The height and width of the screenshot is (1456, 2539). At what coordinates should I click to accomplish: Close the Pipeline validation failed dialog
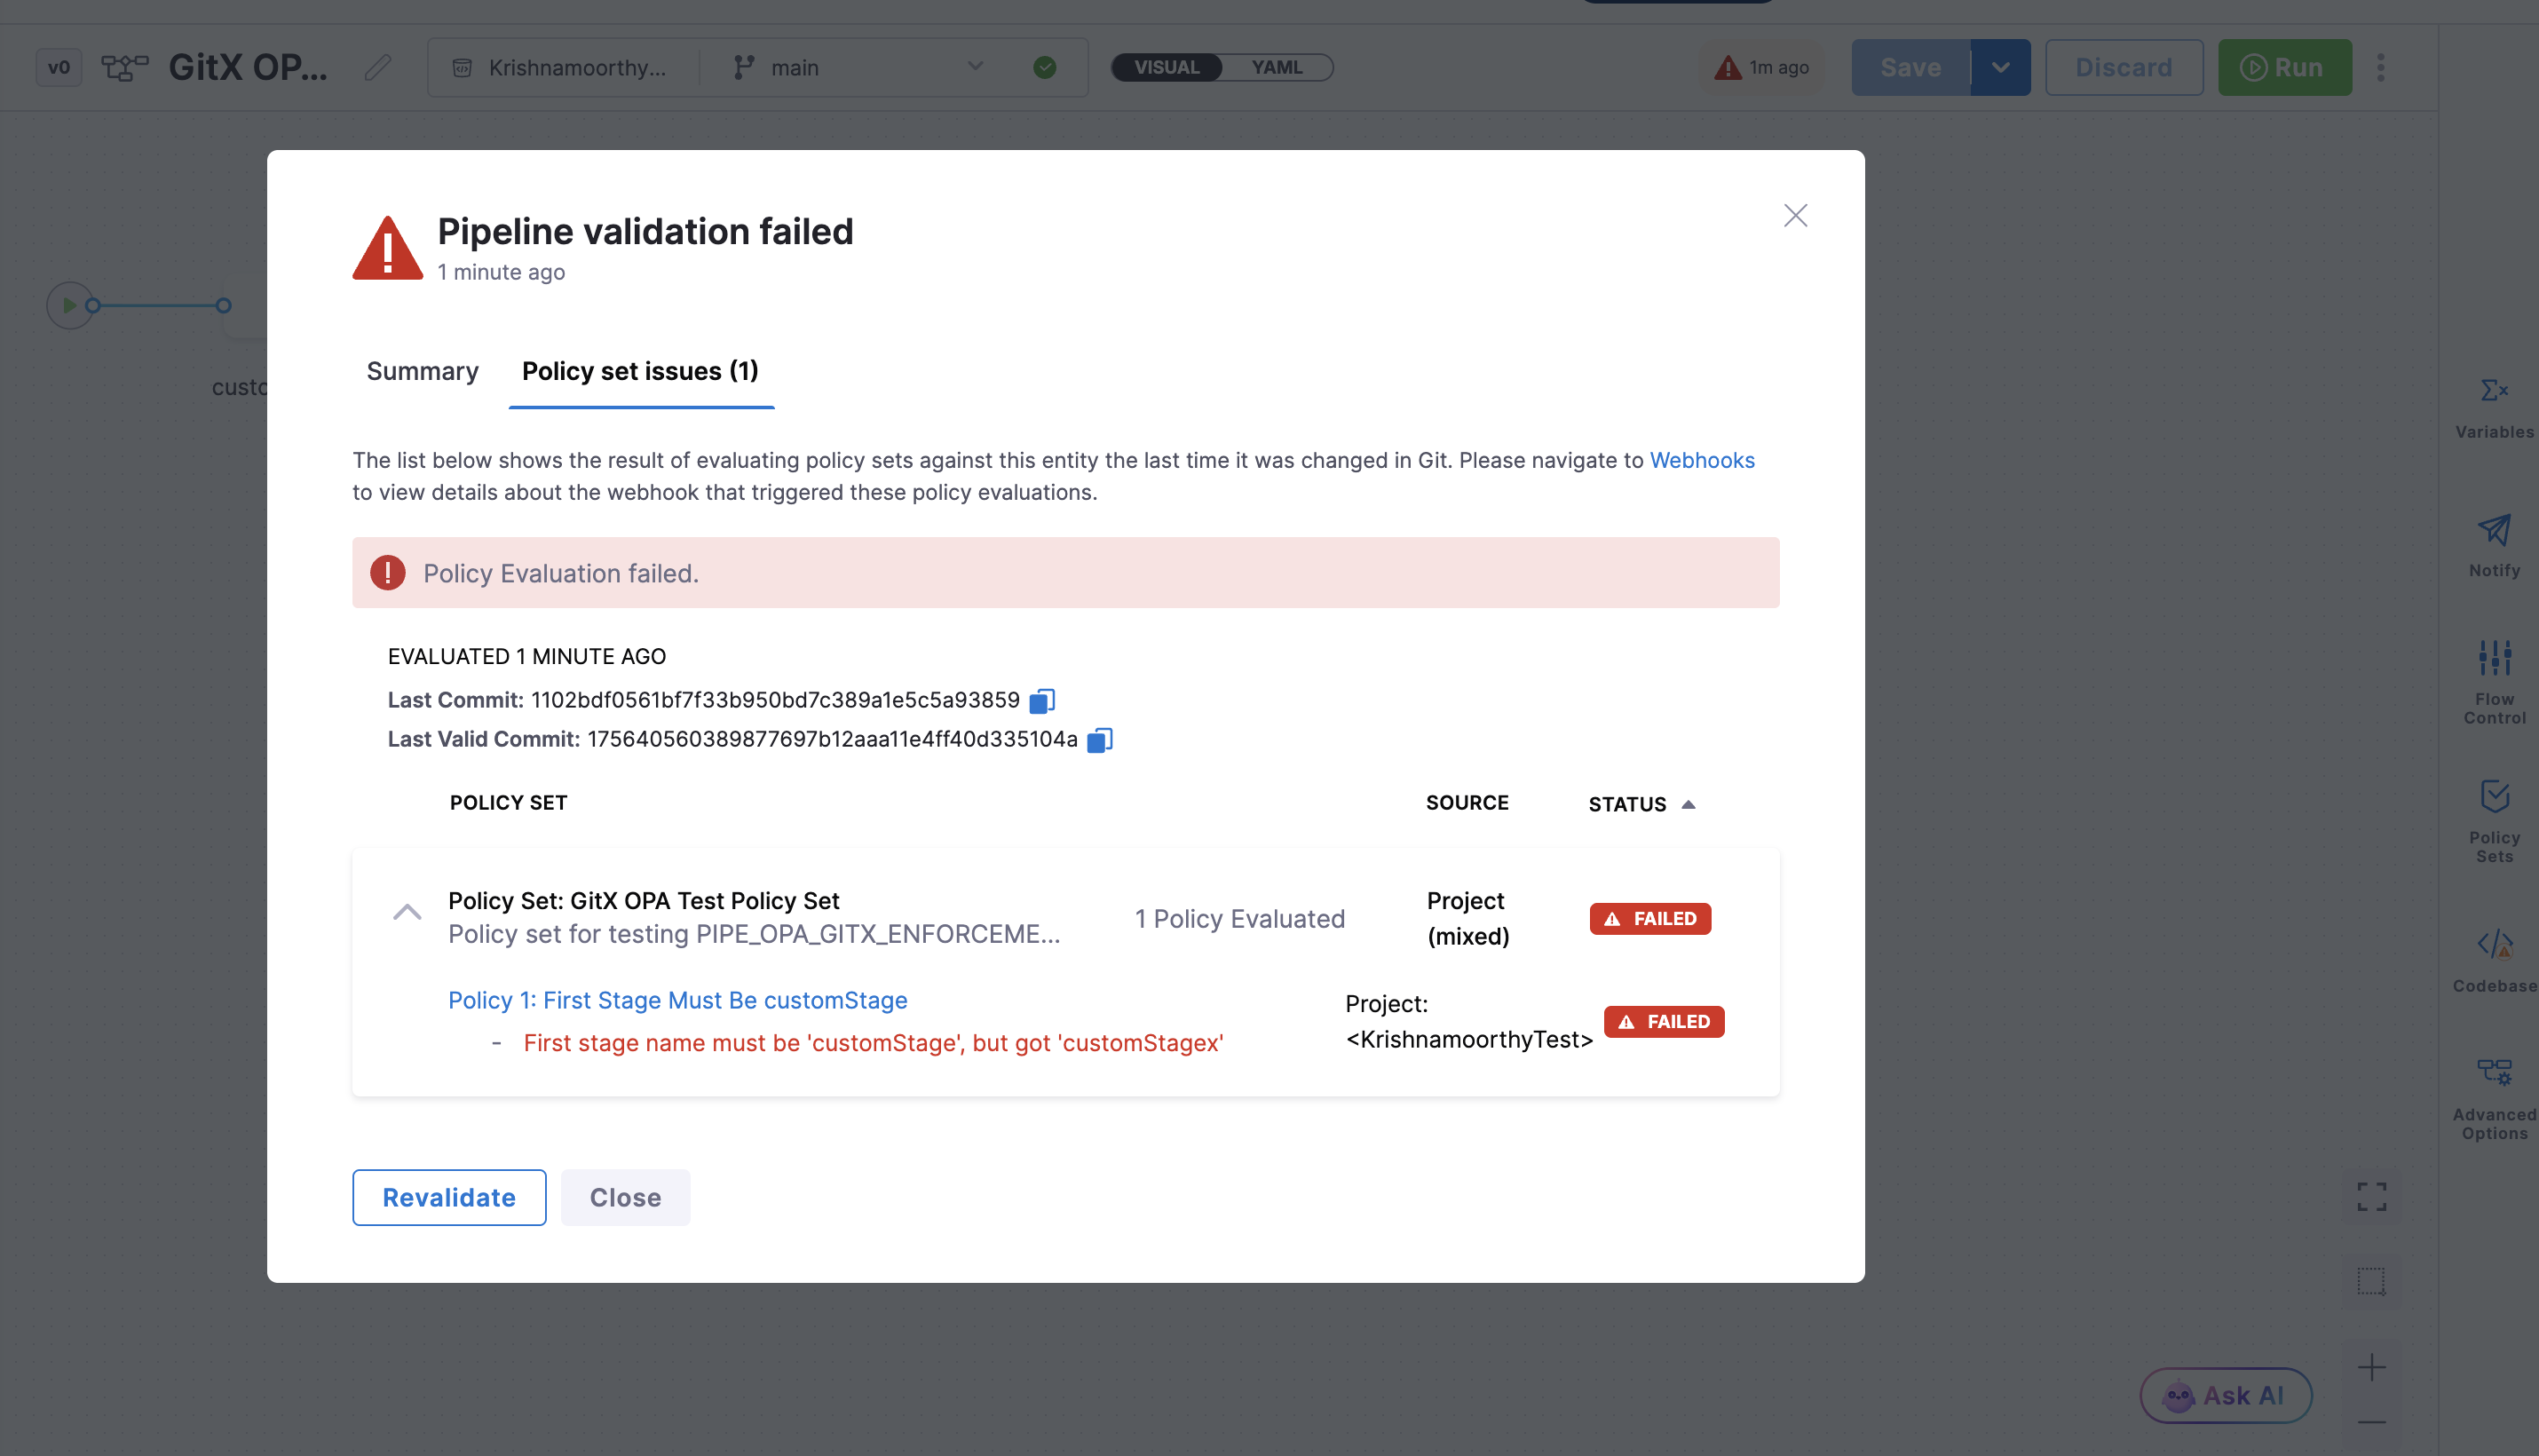coord(1795,215)
